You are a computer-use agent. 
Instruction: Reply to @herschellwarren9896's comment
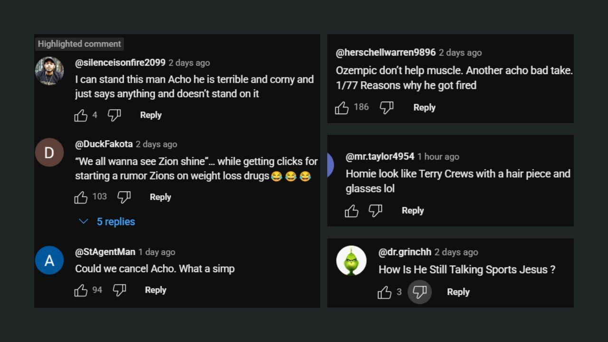pos(424,107)
